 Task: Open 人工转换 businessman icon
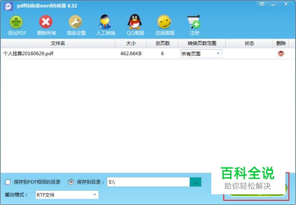[105, 22]
